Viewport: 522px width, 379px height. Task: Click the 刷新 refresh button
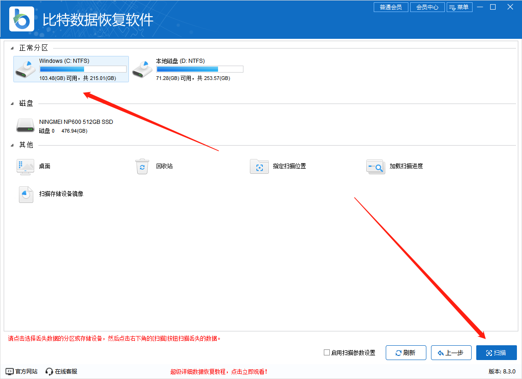[x=406, y=353]
